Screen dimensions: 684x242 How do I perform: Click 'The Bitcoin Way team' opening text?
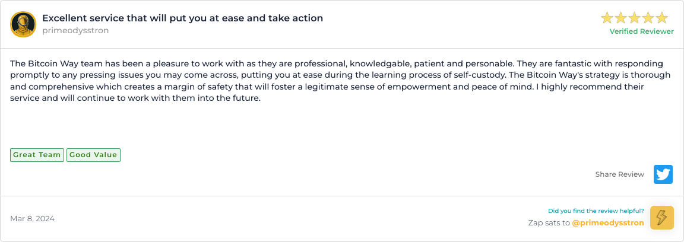click(x=53, y=63)
